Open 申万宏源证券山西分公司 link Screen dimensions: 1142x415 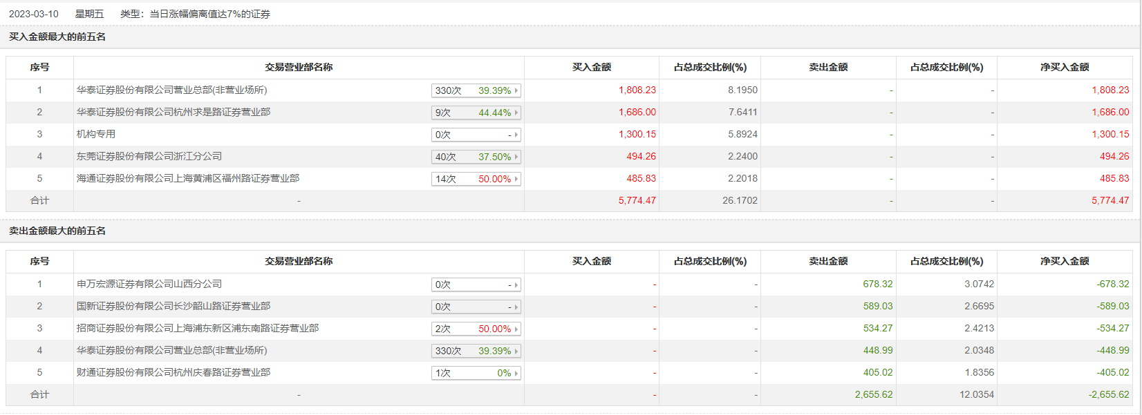[x=149, y=284]
